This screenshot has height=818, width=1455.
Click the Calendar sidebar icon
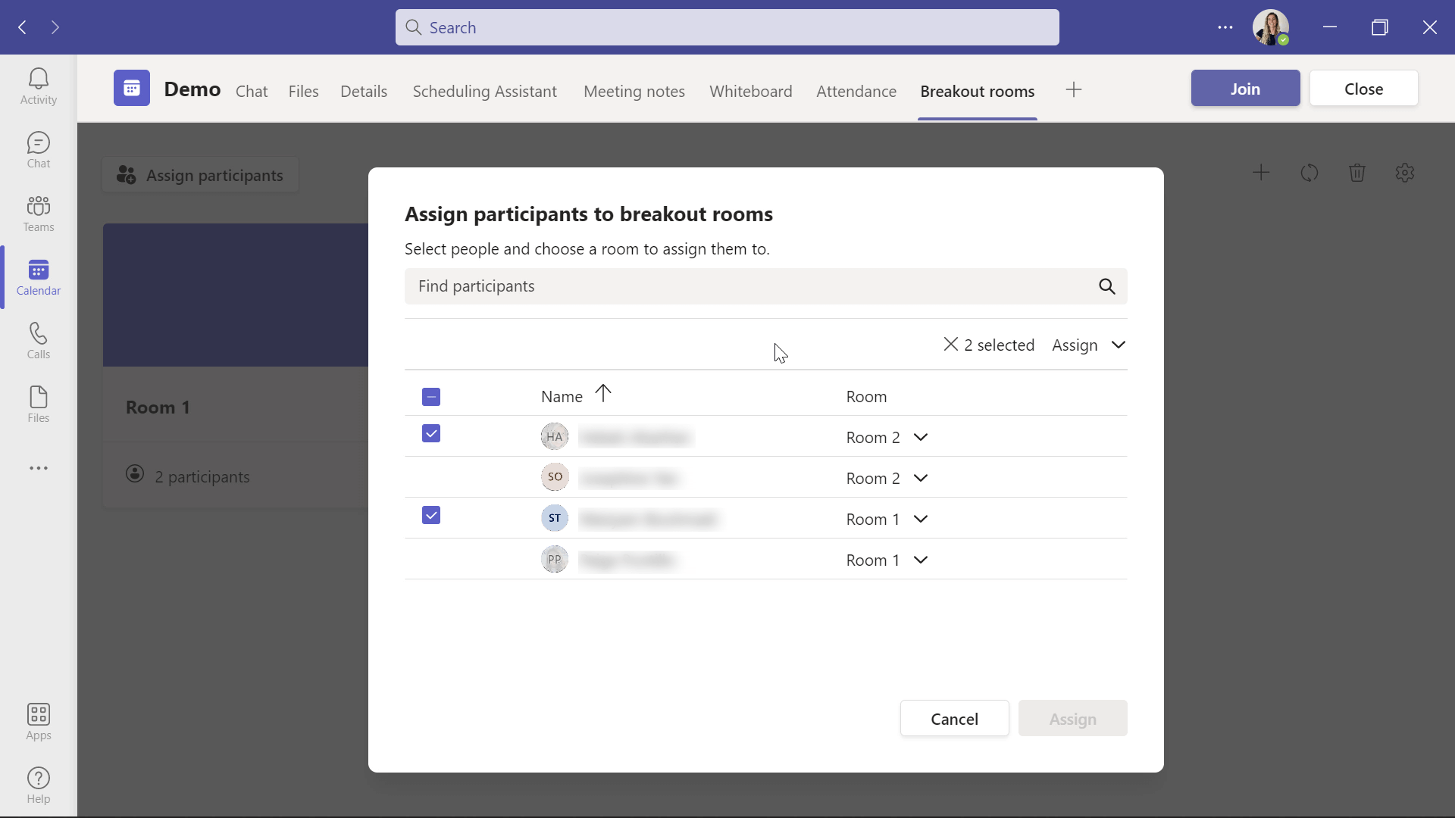38,278
